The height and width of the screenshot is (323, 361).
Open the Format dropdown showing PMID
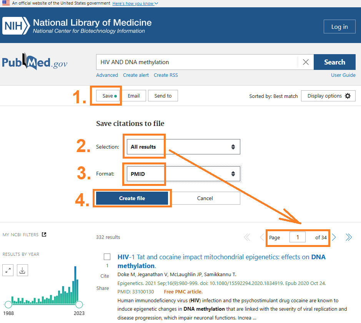click(183, 174)
